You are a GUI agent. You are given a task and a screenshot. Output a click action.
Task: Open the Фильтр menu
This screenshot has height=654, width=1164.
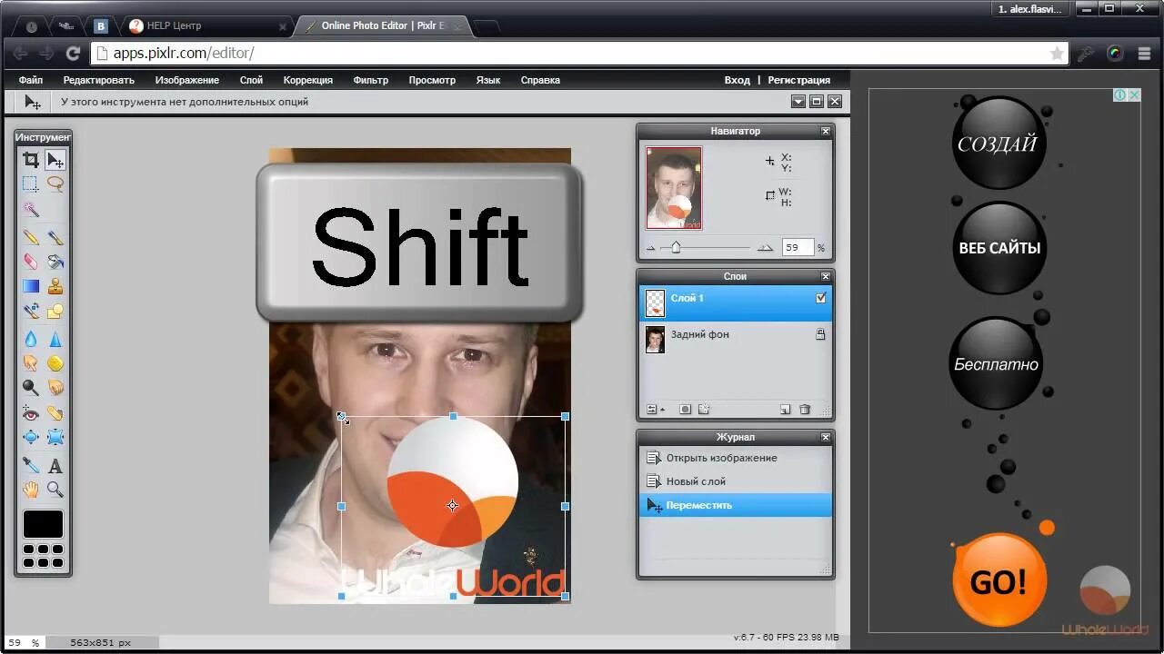371,80
